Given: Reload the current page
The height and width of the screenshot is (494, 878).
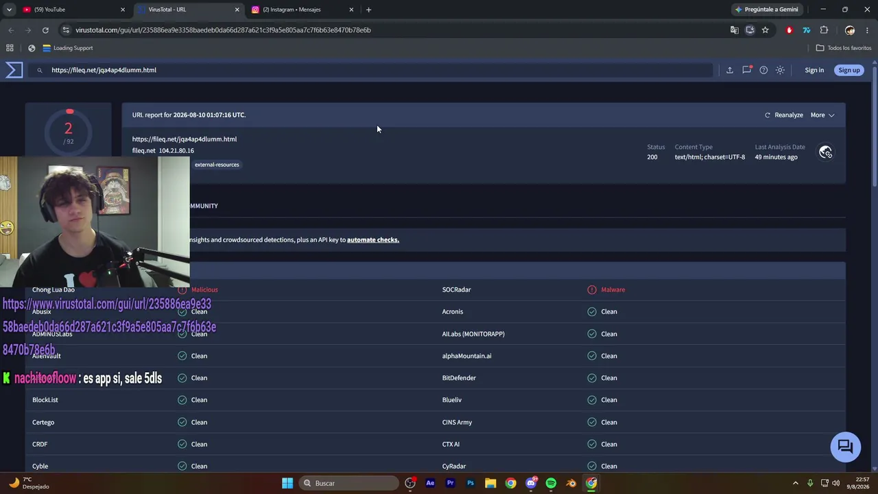Looking at the screenshot, I should coord(45,30).
